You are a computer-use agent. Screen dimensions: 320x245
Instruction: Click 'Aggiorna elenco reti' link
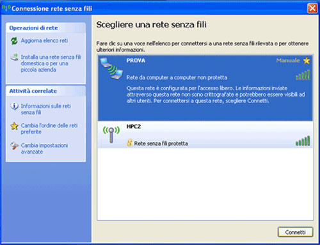click(x=44, y=40)
